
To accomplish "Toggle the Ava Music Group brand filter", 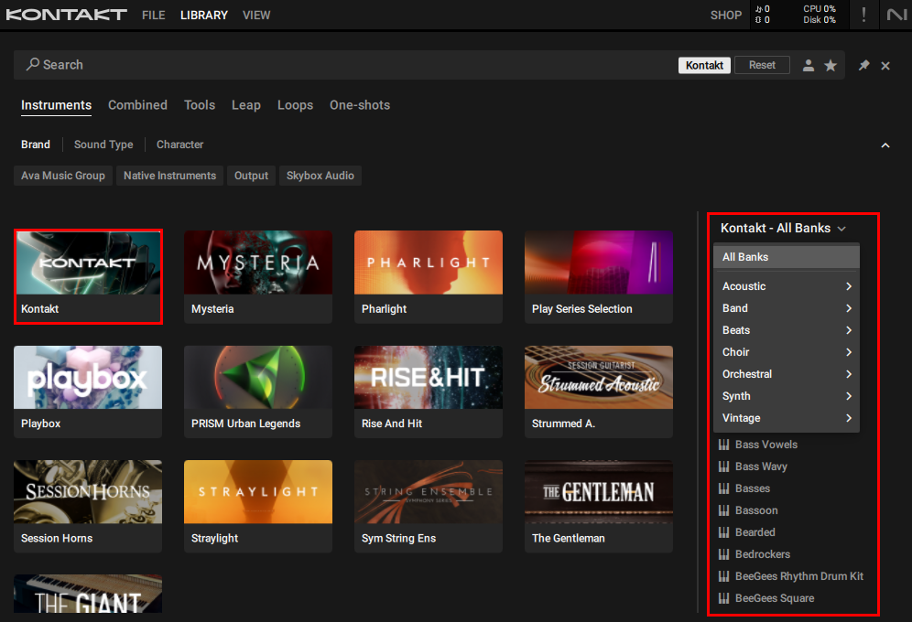I will tap(63, 176).
